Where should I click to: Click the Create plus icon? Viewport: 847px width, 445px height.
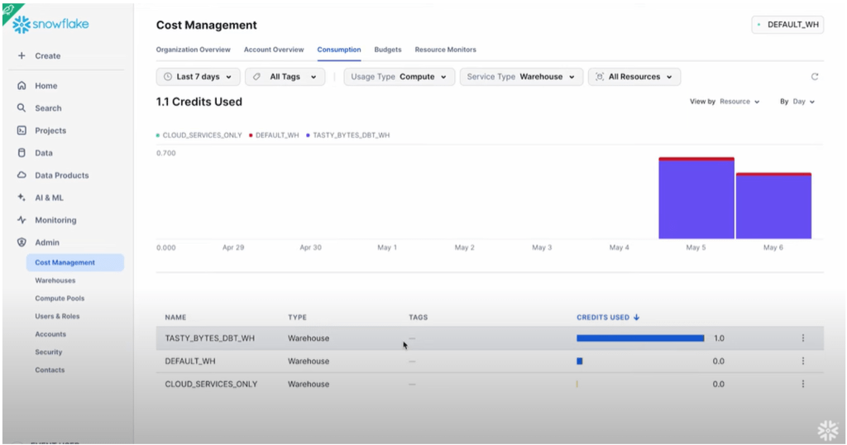pos(22,56)
